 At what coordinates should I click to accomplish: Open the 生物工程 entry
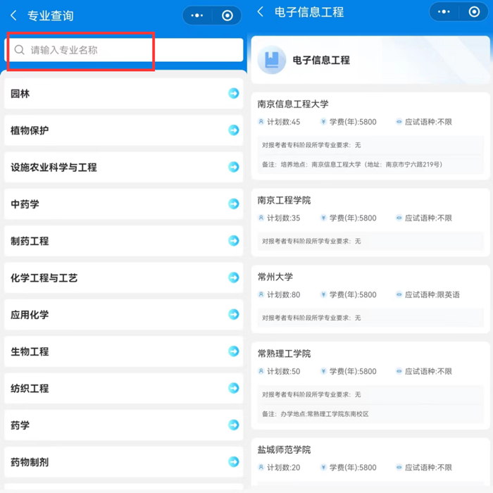[x=123, y=351]
